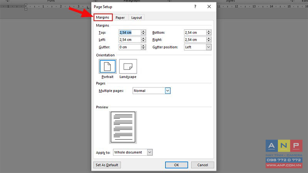Screen dimensions: 308x173
Task: Click the page preview thumbnail
Action: [123, 127]
